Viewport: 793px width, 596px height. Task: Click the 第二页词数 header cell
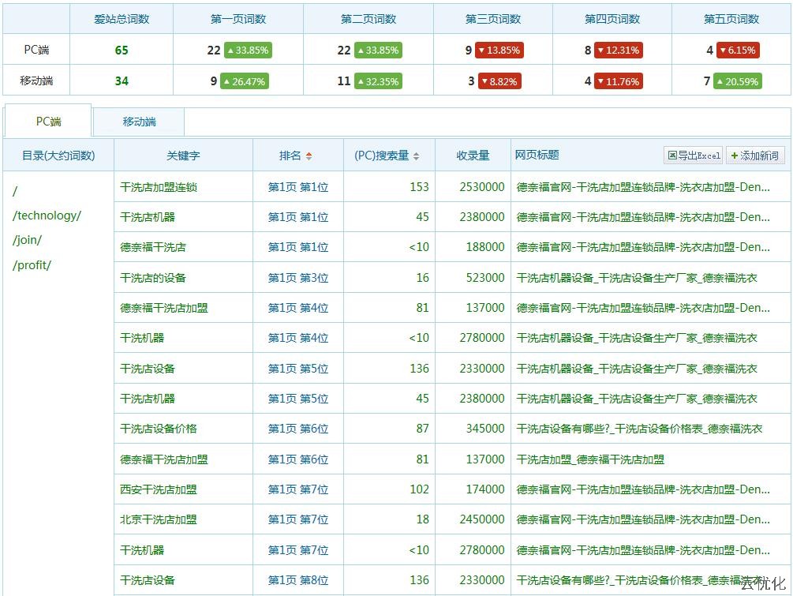[x=368, y=19]
